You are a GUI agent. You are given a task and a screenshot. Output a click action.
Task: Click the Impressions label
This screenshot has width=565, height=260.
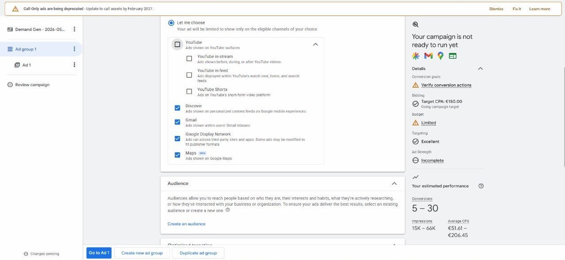422,221
